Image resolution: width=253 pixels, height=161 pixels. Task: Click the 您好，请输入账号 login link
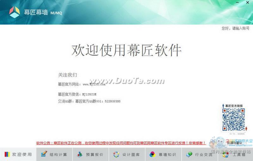[235, 28]
